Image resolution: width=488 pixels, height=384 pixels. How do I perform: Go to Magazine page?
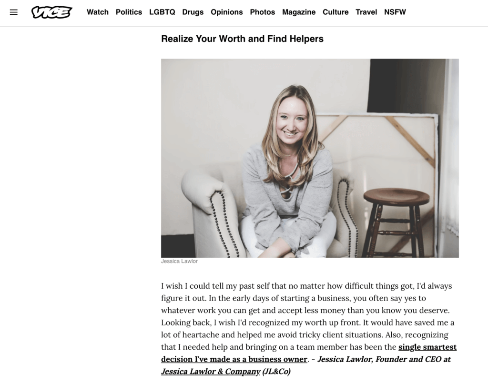coord(299,12)
